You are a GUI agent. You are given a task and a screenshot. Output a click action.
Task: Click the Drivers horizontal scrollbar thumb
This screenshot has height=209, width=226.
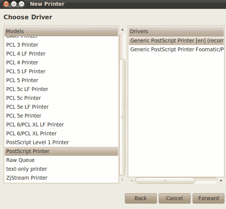[x=165, y=180]
